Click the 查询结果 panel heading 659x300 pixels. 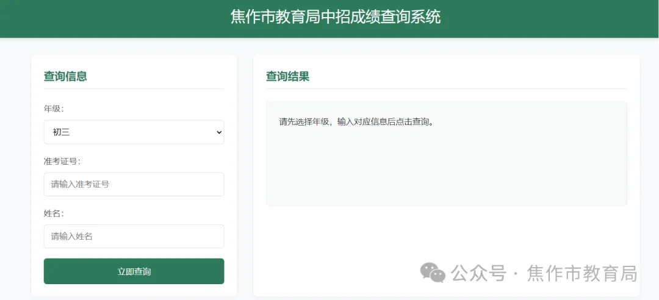click(x=287, y=76)
